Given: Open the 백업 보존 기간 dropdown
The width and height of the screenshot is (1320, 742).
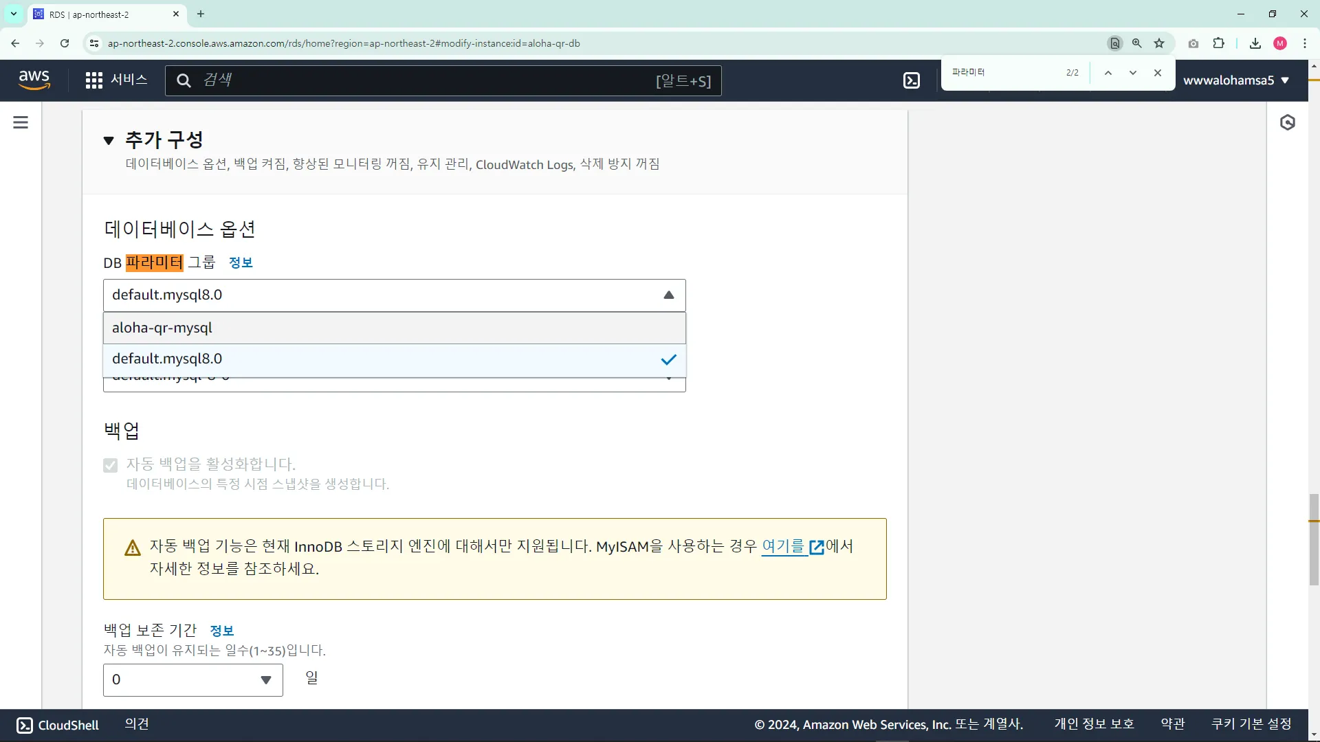Looking at the screenshot, I should [193, 680].
